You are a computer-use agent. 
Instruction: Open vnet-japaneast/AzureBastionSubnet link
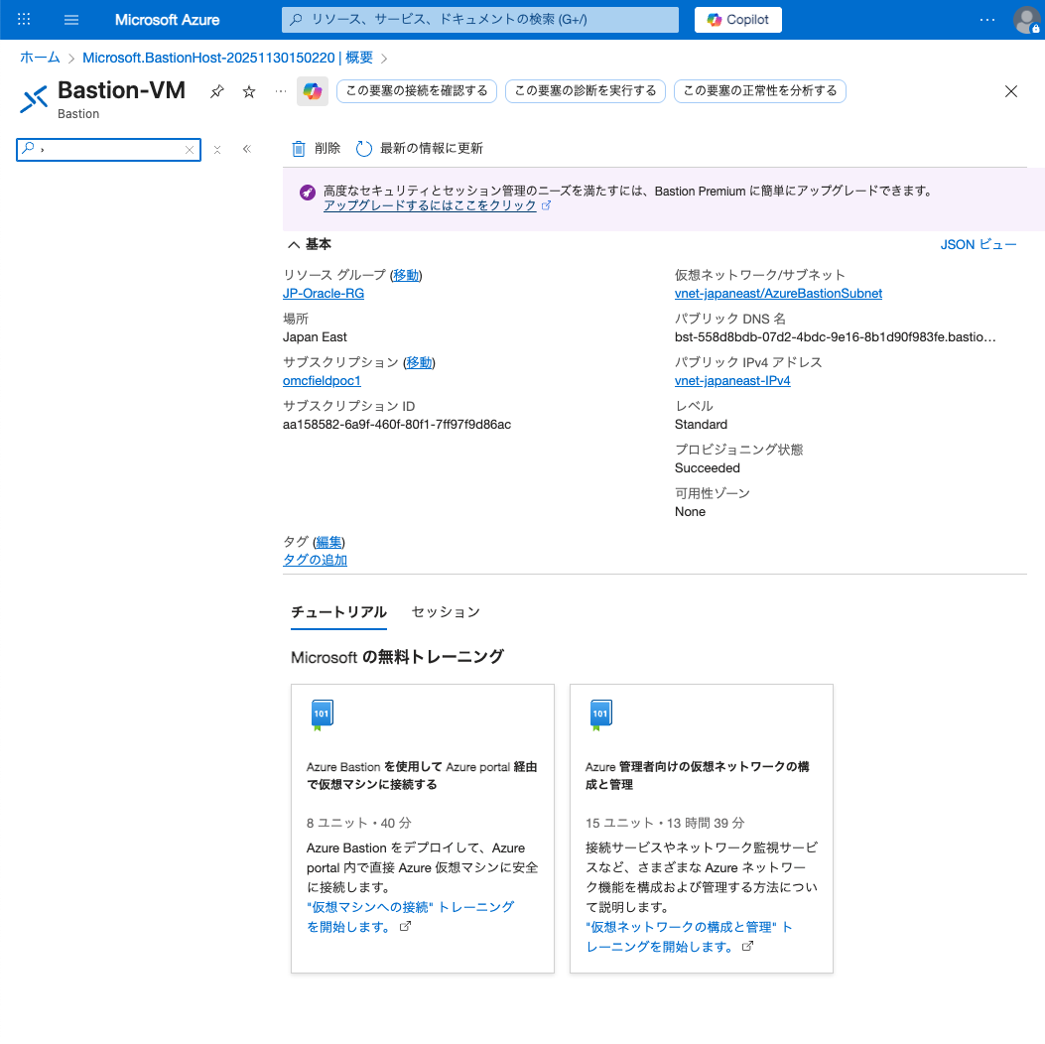[x=778, y=293]
